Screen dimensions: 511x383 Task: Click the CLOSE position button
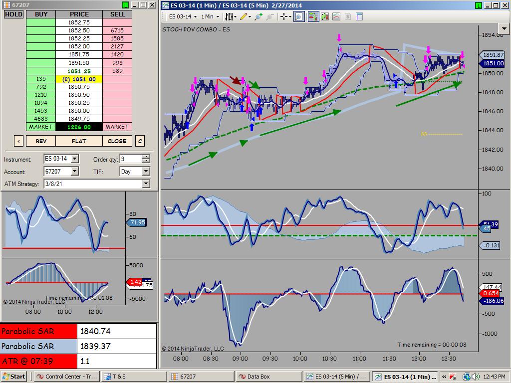117,141
